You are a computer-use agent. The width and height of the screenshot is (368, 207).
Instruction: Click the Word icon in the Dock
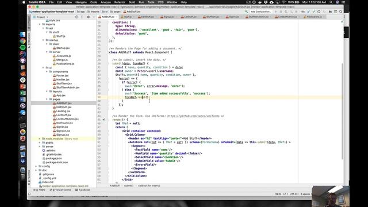pyautogui.click(x=23, y=99)
